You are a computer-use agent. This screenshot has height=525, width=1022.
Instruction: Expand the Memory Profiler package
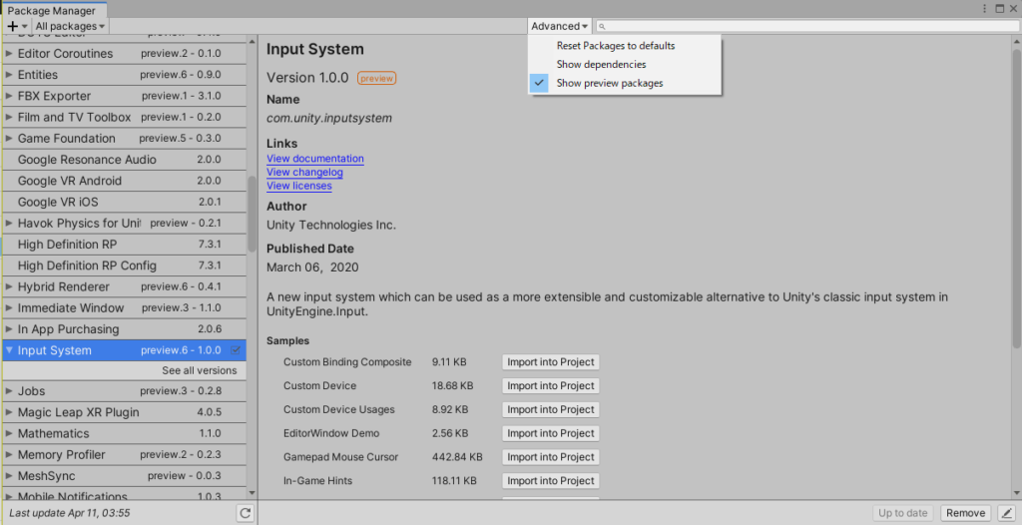point(9,454)
